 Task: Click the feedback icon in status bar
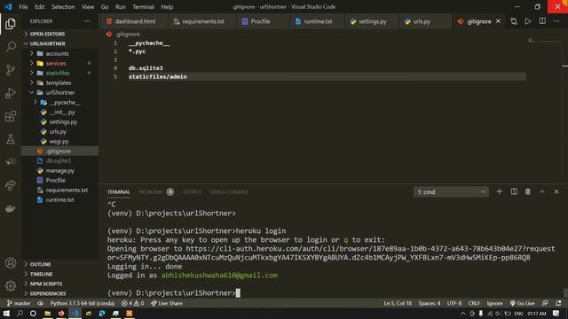click(x=545, y=303)
